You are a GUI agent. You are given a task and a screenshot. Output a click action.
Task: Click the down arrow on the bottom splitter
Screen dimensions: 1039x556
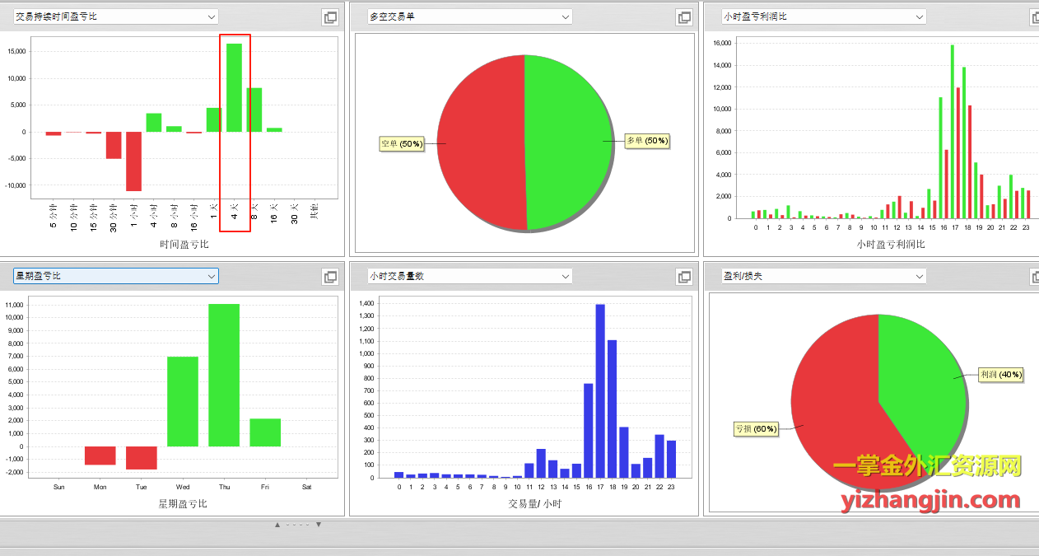pyautogui.click(x=319, y=525)
